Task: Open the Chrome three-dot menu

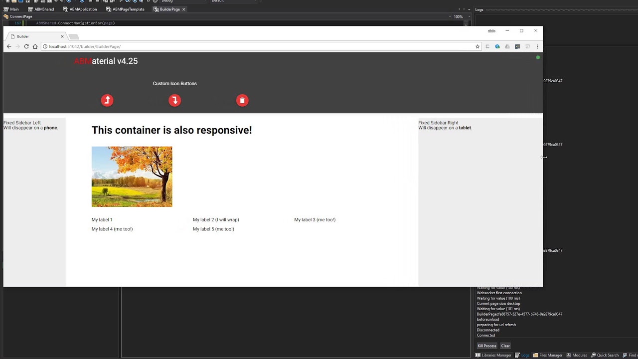Action: pyautogui.click(x=537, y=46)
